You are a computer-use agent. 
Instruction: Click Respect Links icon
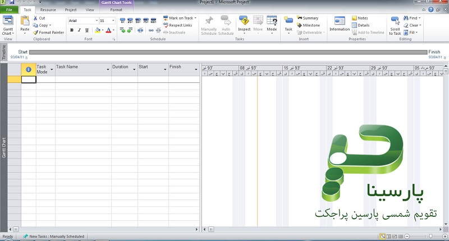pyautogui.click(x=166, y=25)
